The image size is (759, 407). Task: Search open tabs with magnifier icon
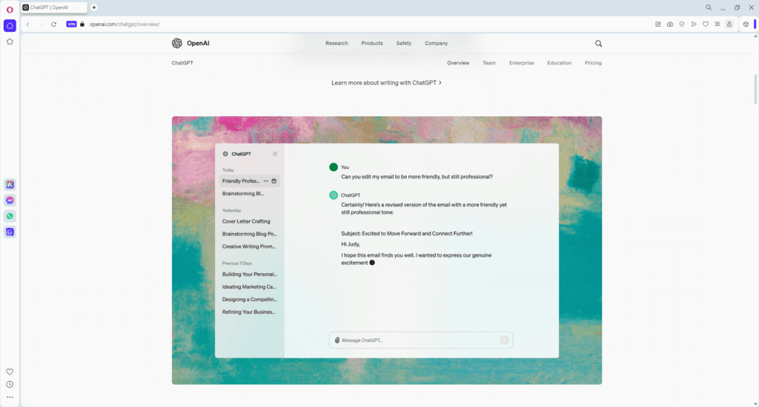point(709,7)
